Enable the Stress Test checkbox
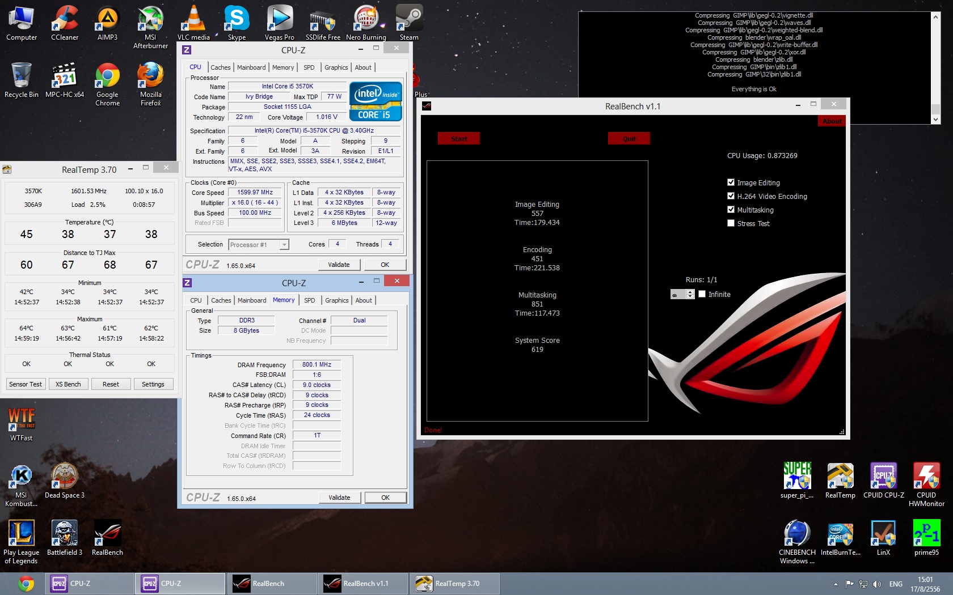The height and width of the screenshot is (595, 953). tap(731, 223)
